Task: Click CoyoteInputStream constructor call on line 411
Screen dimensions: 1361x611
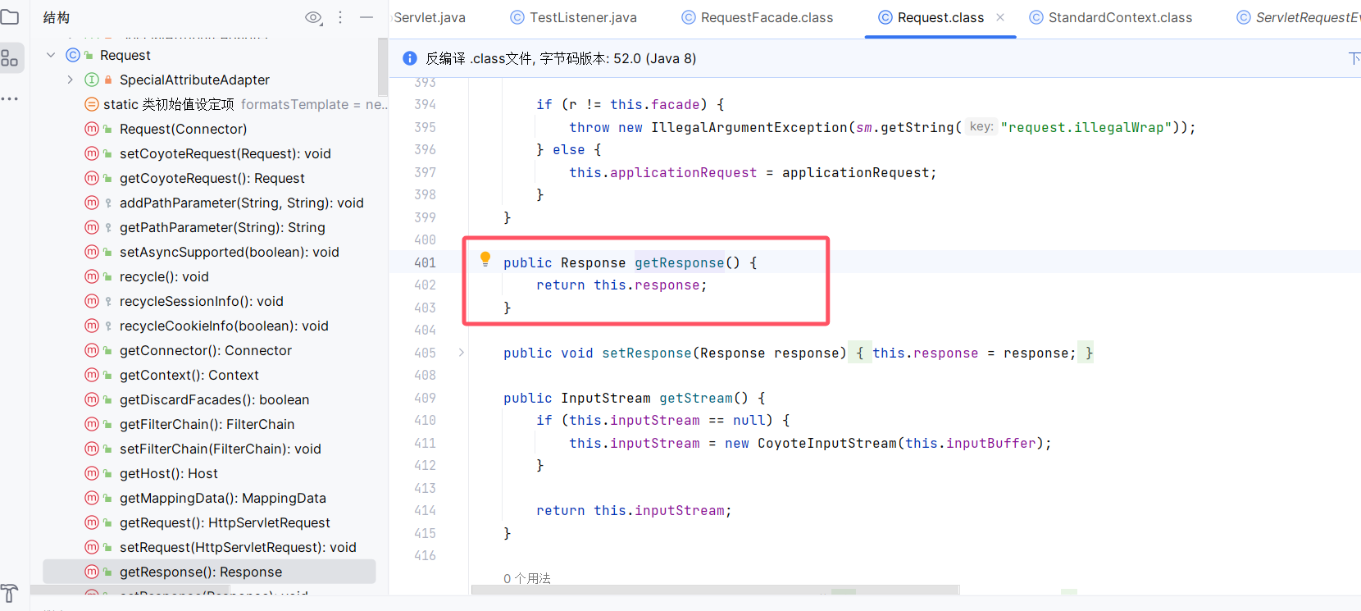Action: (827, 443)
